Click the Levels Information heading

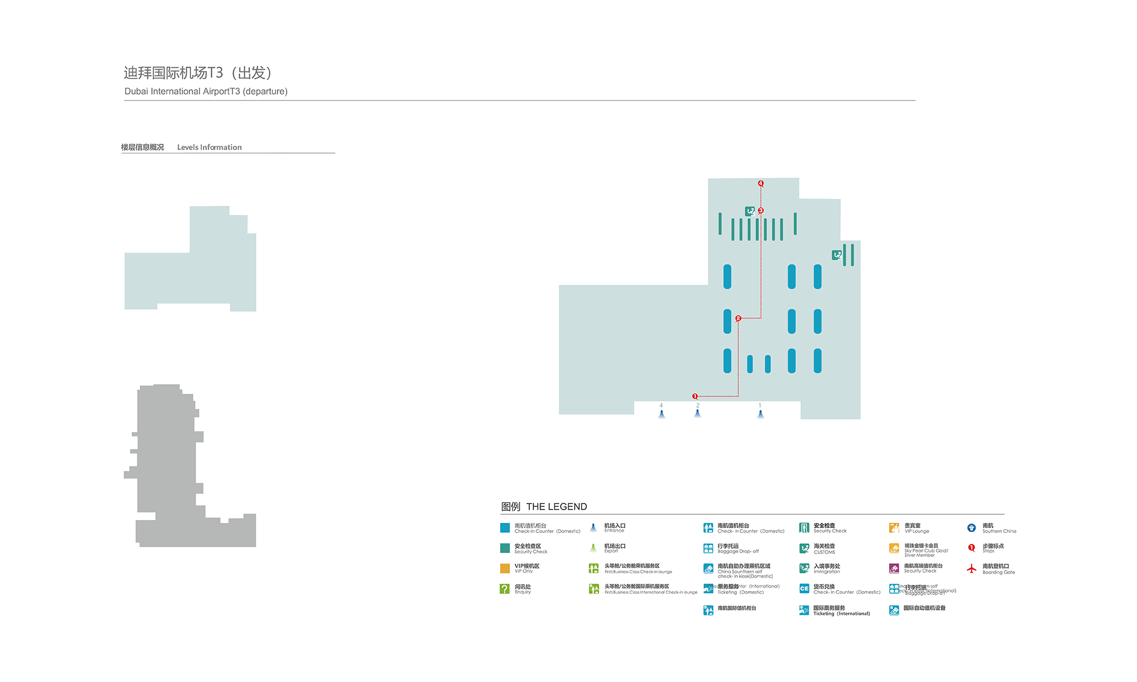pos(209,147)
